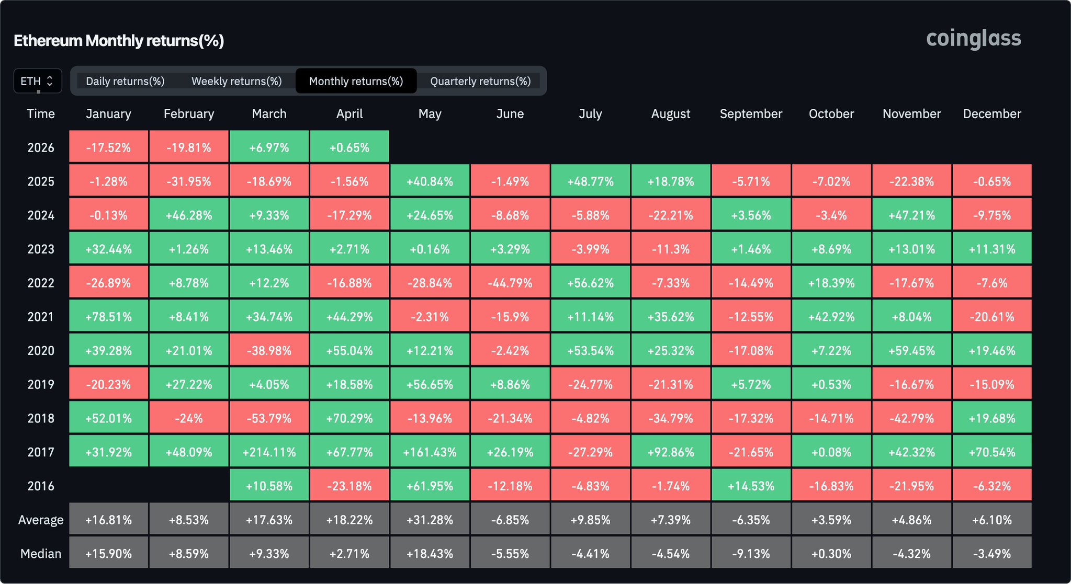Click the Median row label

41,553
